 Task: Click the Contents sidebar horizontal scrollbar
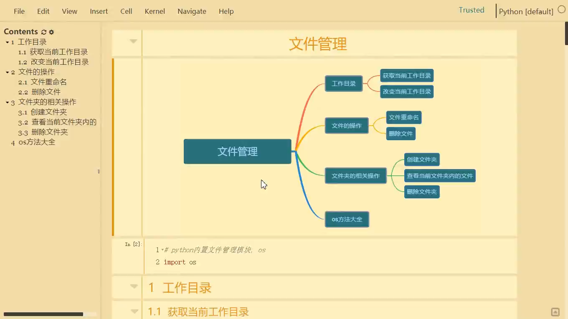[x=43, y=314]
